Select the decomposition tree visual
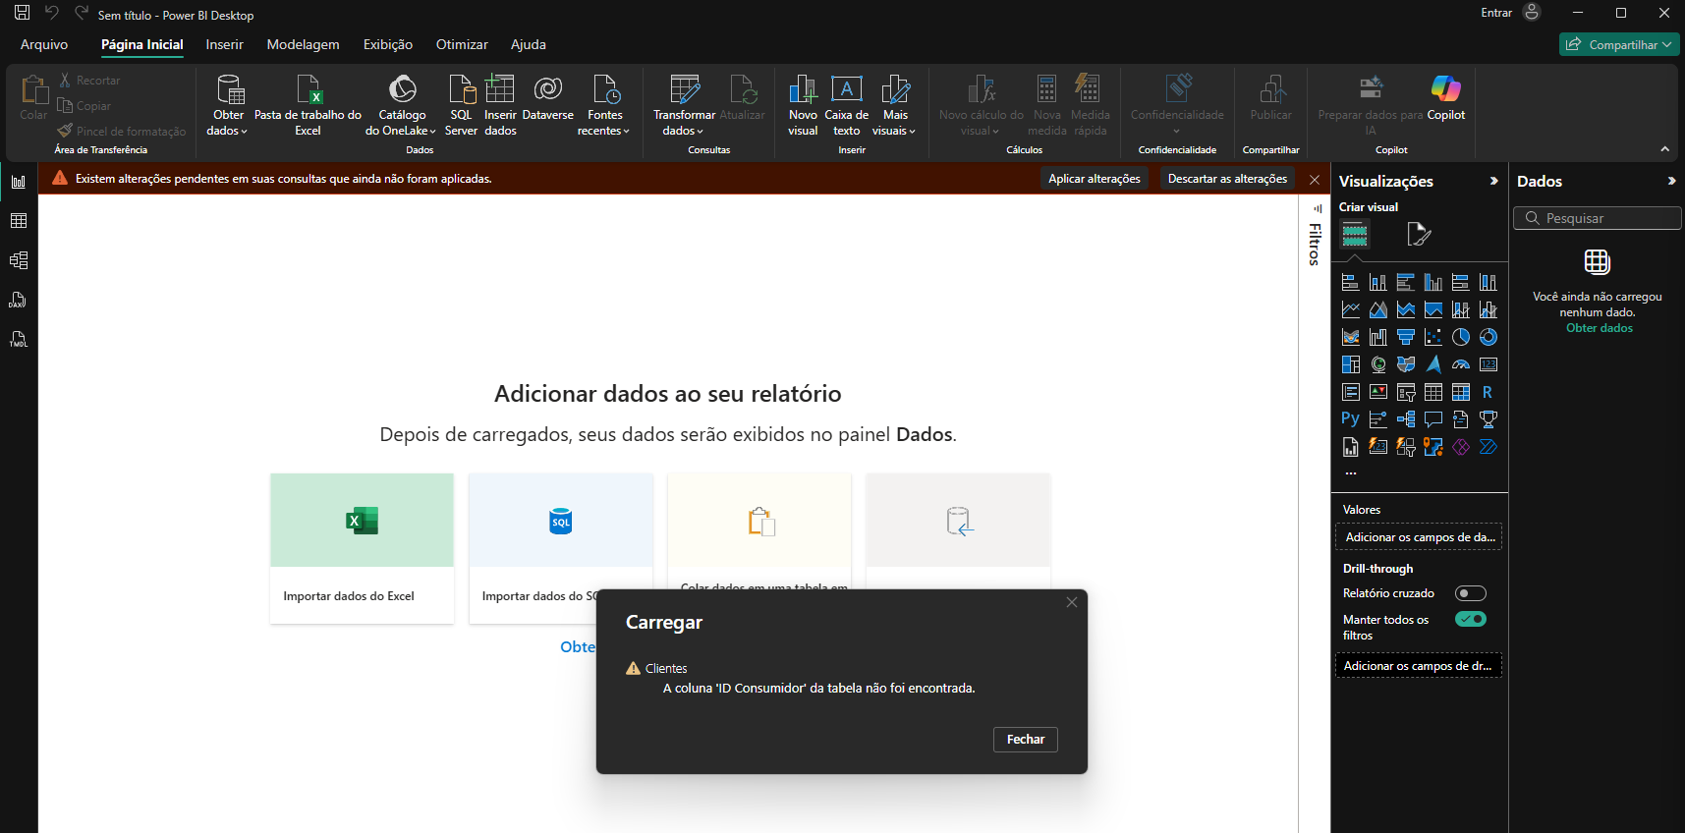 pyautogui.click(x=1406, y=419)
